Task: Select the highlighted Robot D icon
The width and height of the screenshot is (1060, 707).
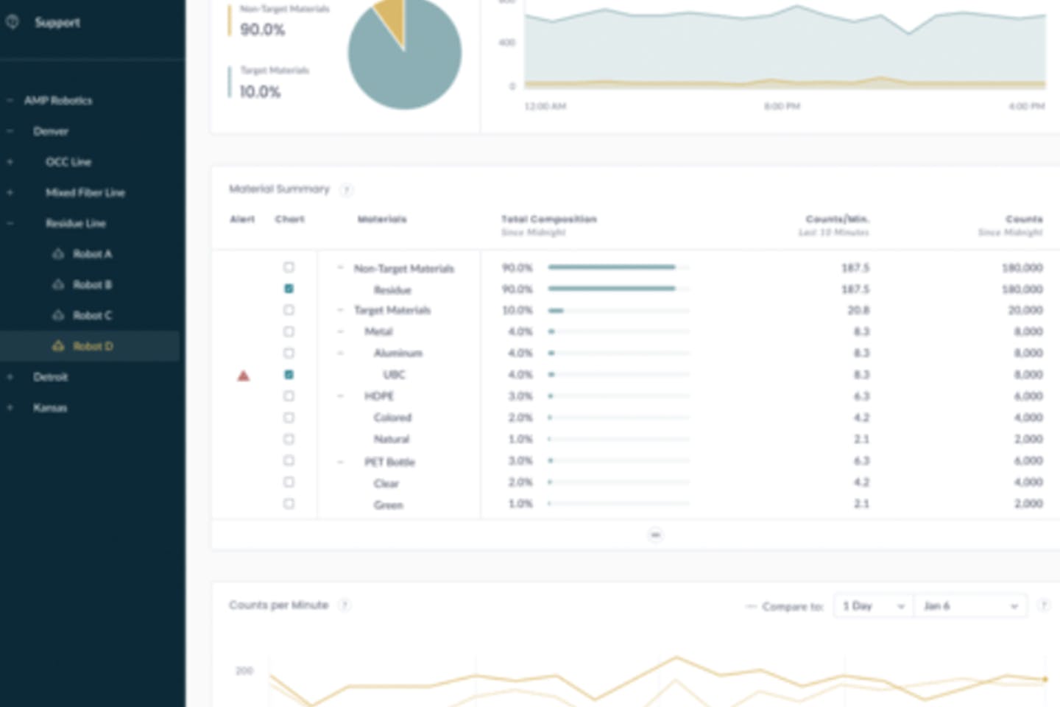Action: (58, 346)
